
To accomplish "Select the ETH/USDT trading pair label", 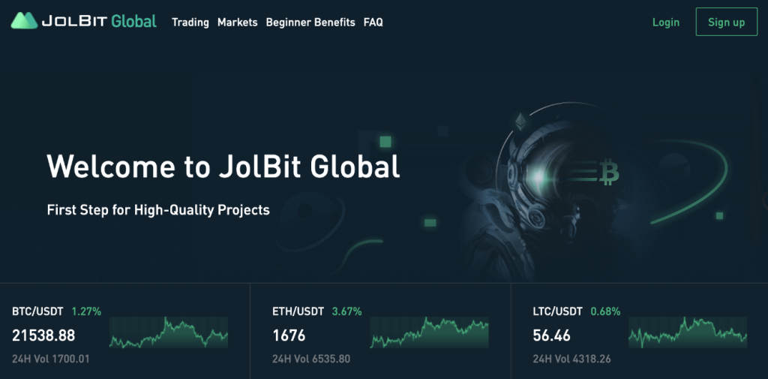I will pos(298,311).
